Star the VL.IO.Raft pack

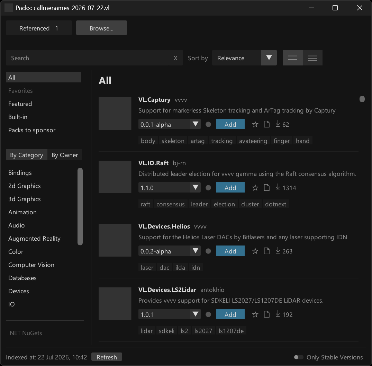pyautogui.click(x=255, y=188)
